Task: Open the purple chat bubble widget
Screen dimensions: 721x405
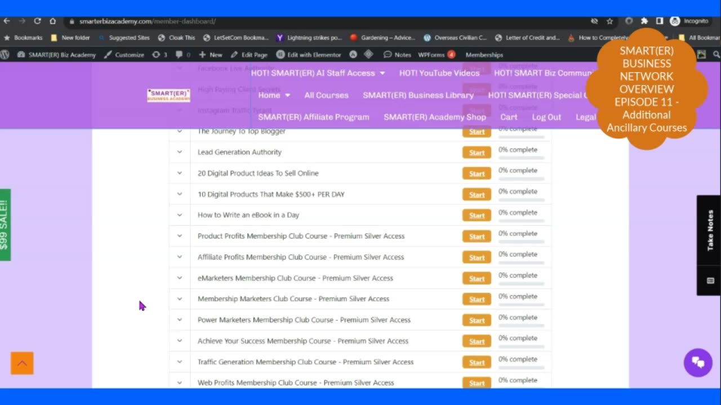Action: (698, 362)
